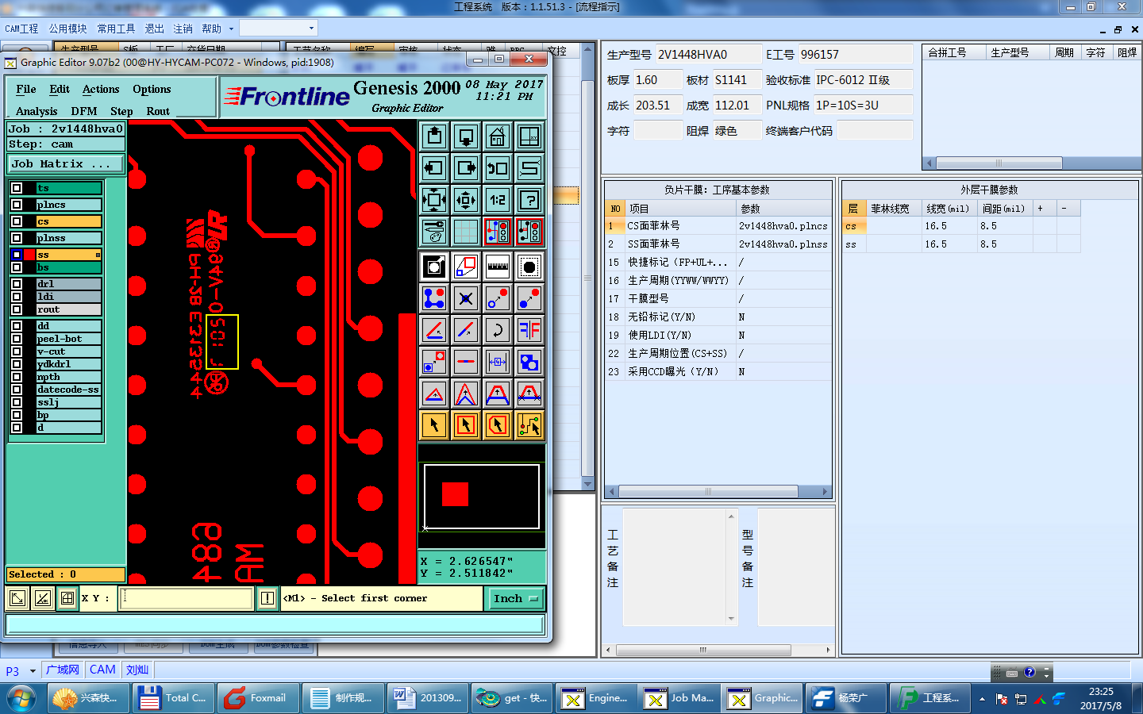The image size is (1143, 714).
Task: Select the red triangle arrow up tool
Action: 434,393
